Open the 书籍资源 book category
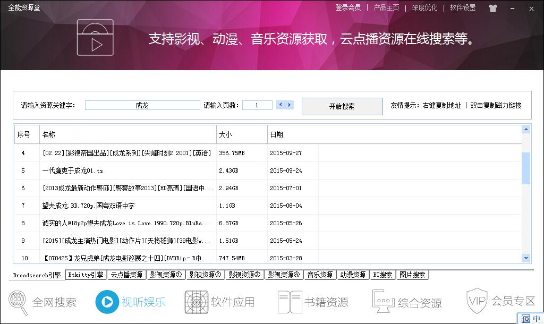This screenshot has width=544, height=324. coord(313,302)
